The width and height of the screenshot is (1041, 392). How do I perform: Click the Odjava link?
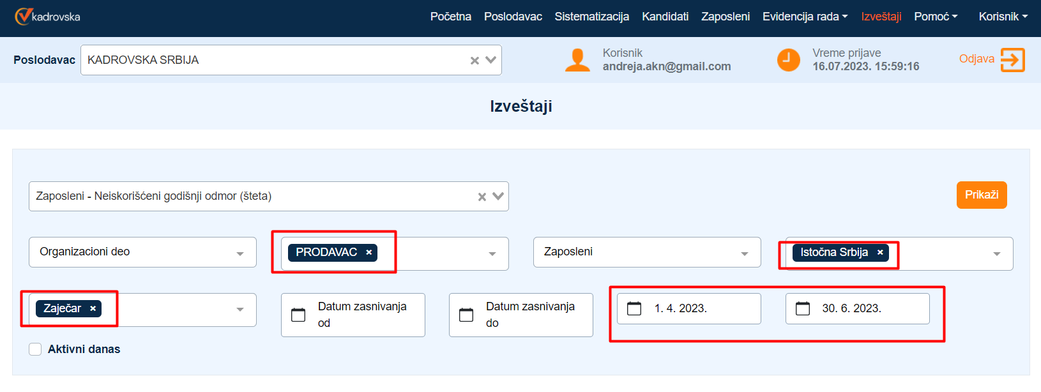[976, 59]
